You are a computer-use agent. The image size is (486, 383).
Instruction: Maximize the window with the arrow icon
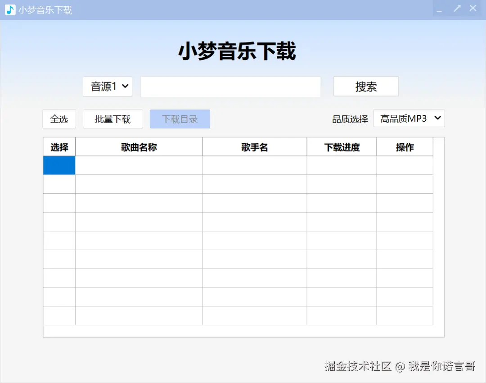pos(457,9)
